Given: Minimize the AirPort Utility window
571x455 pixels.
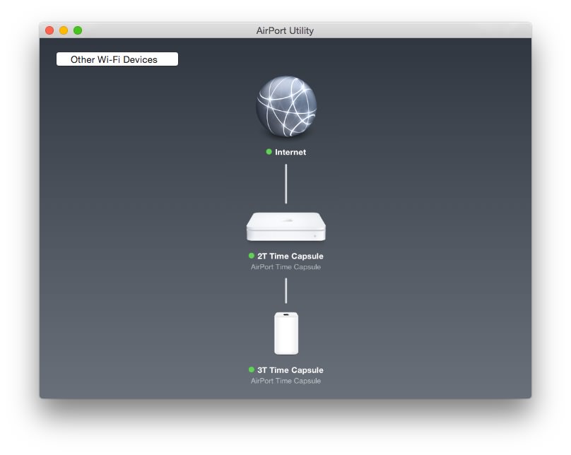Looking at the screenshot, I should tap(64, 30).
